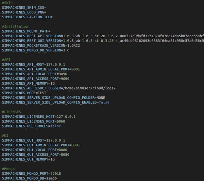
Task: Click the SIMMACHINES_LOGO_PNG= line
Action: coord(24,12)
